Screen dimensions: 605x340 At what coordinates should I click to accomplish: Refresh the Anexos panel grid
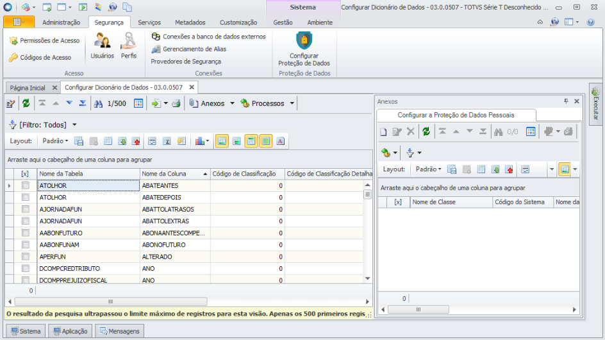tap(426, 132)
